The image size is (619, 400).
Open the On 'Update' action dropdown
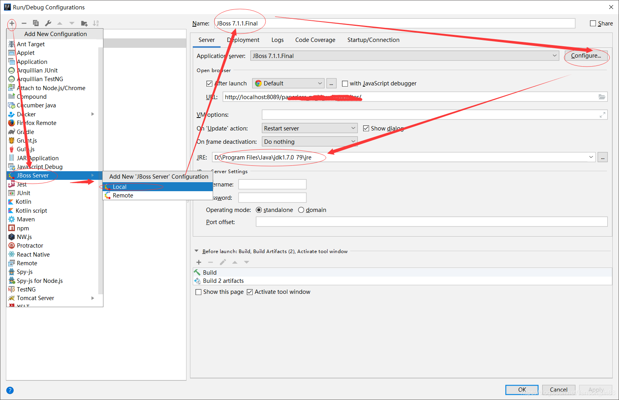[309, 129]
